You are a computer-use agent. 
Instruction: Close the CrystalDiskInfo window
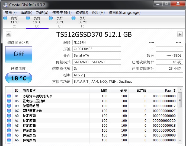178,3
